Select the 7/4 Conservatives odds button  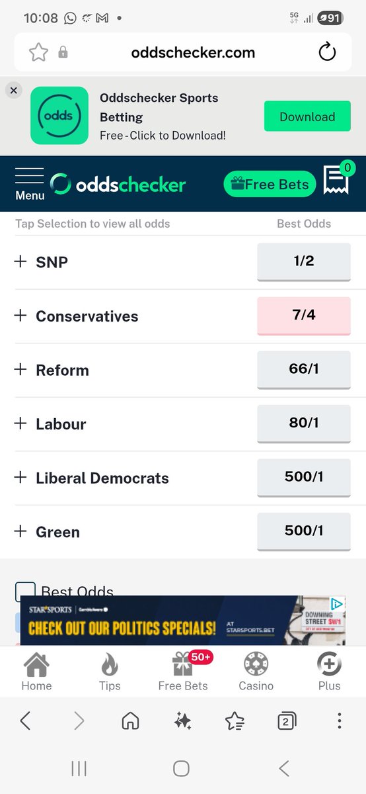tap(304, 316)
